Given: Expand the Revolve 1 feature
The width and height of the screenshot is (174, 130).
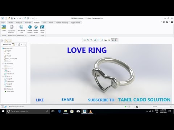Looking at the screenshot, I should (x=3, y=64).
